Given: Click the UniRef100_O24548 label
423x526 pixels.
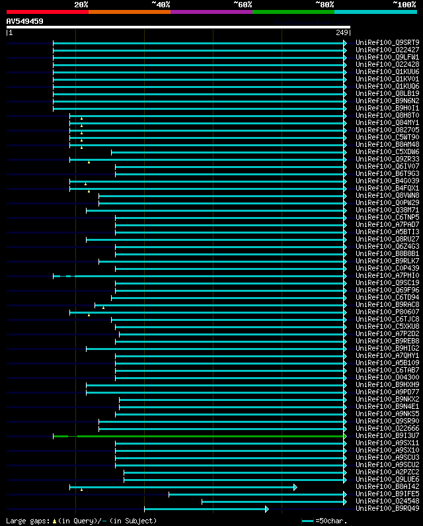Looking at the screenshot, I should (387, 501).
